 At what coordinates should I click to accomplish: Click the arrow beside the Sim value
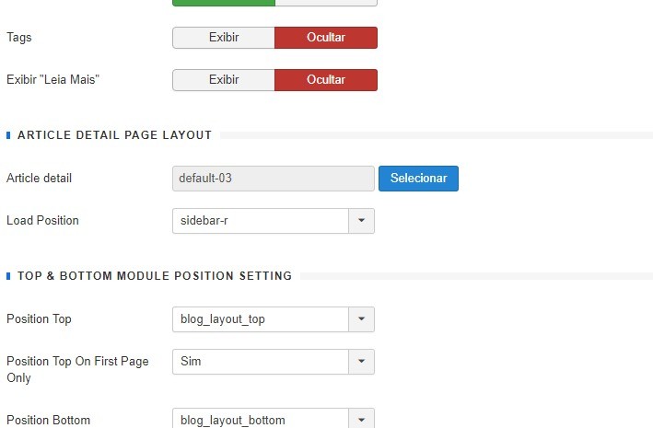361,362
